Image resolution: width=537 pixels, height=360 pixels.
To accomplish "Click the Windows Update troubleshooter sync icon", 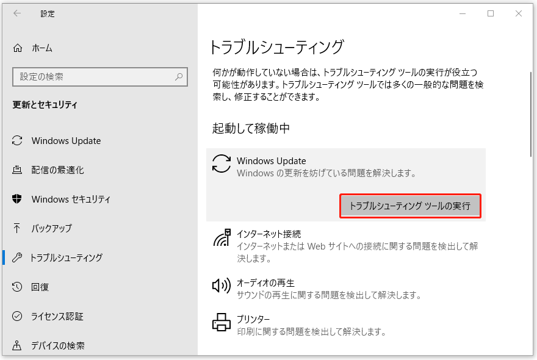I will pyautogui.click(x=222, y=164).
